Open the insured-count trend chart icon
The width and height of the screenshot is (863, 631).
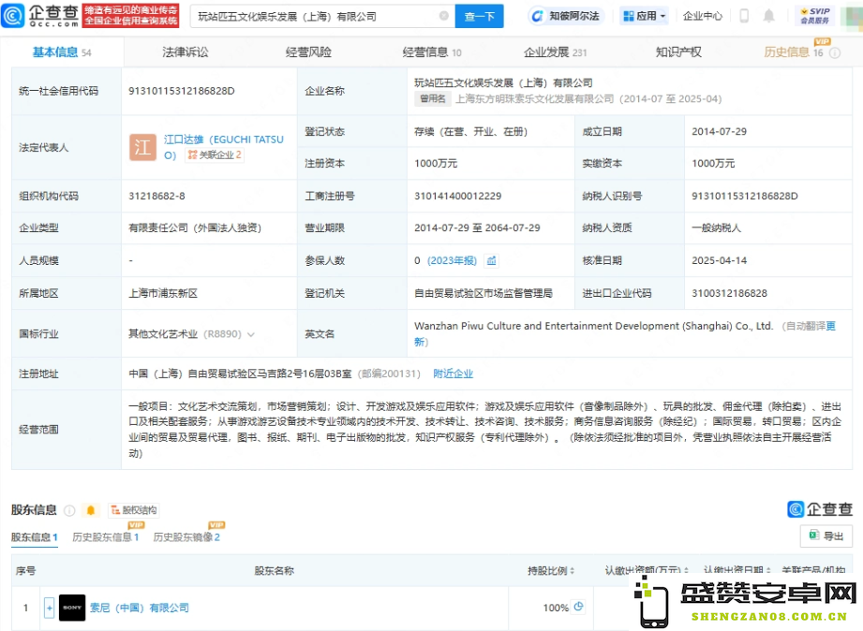pos(491,261)
